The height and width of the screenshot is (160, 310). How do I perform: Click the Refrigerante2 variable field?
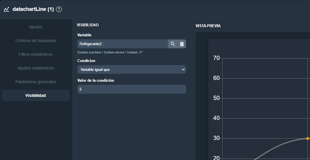coord(122,44)
